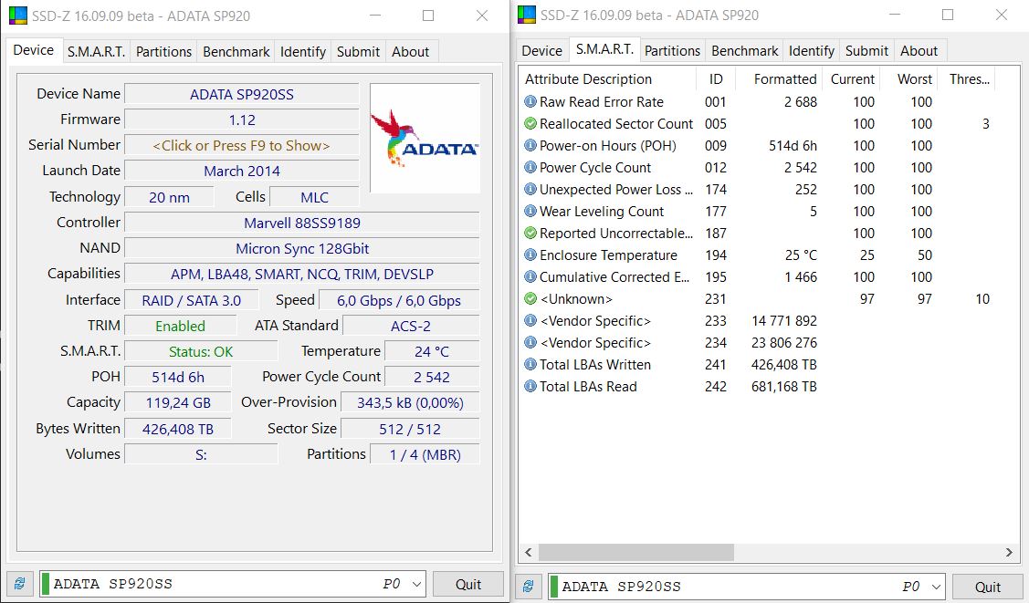Click formatted value 681,168 TB for LBAs Read
Image resolution: width=1029 pixels, height=603 pixels.
(x=783, y=387)
